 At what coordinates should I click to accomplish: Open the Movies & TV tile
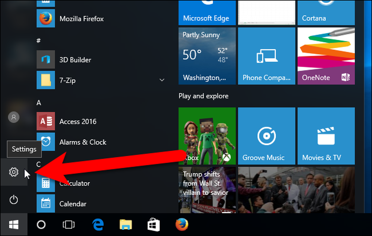click(326, 136)
